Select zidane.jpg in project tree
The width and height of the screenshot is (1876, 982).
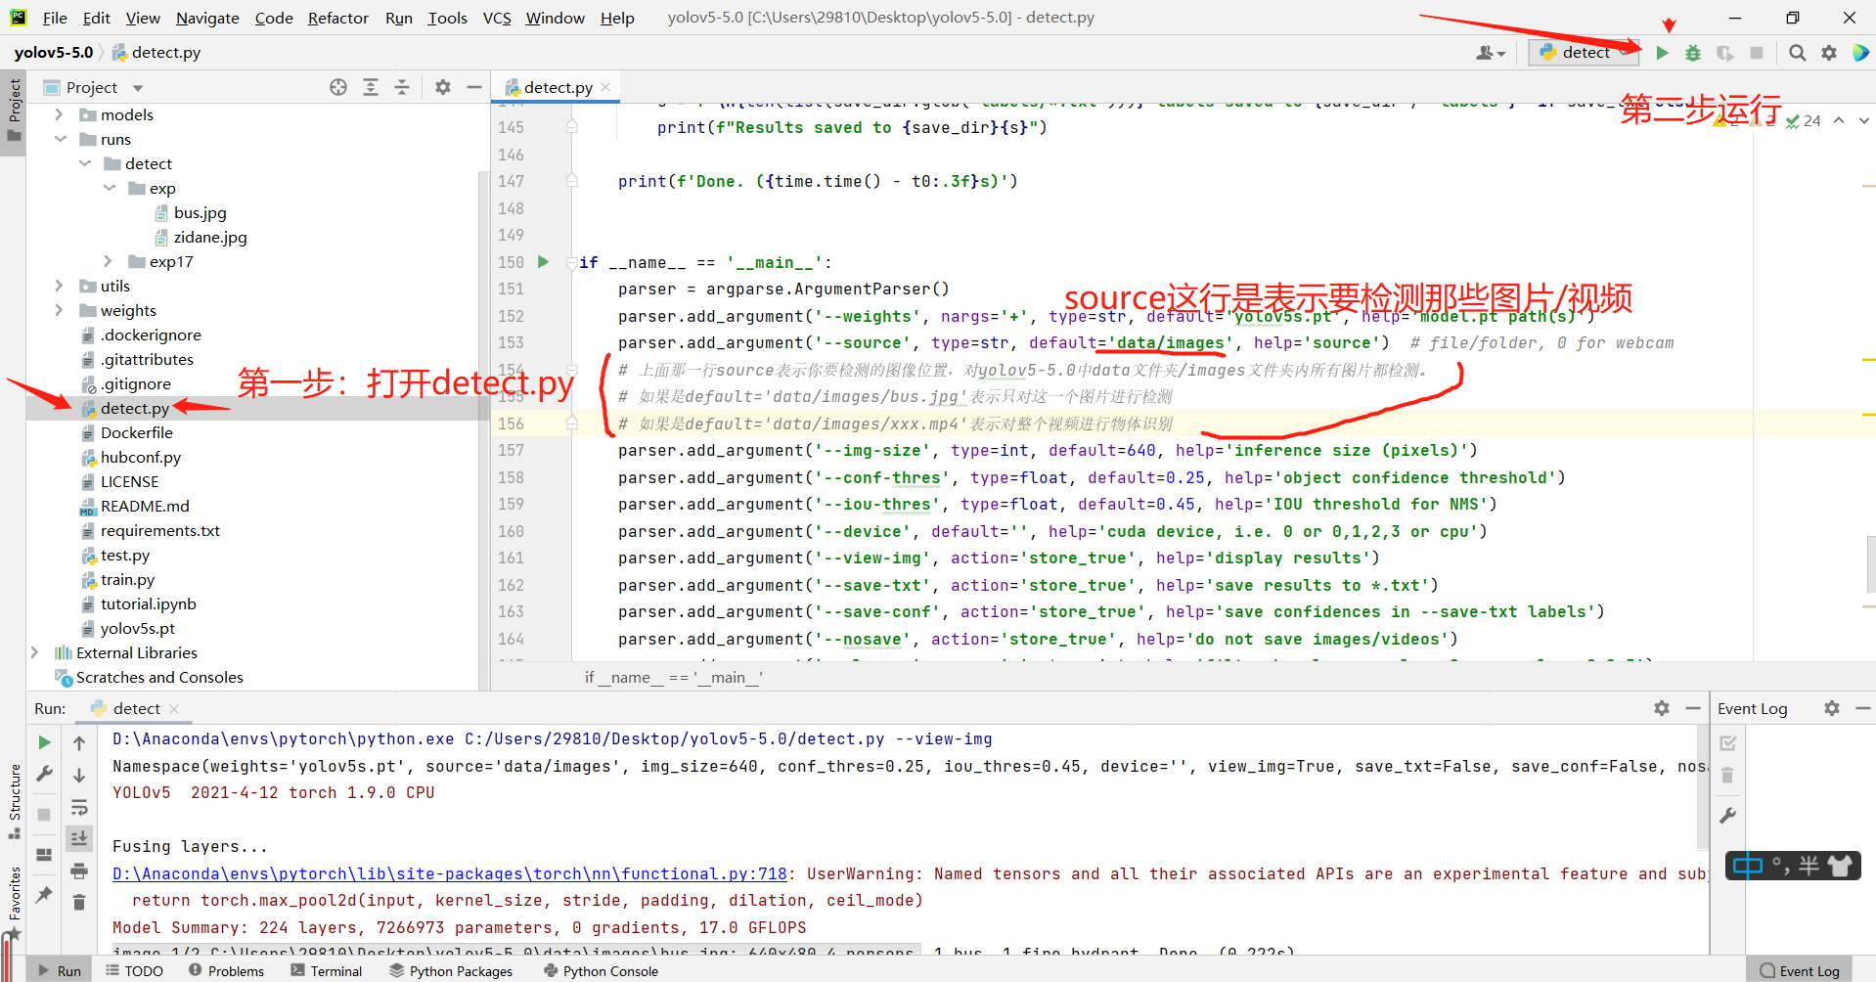(x=210, y=237)
